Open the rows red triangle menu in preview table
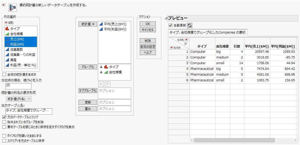 point(172,48)
